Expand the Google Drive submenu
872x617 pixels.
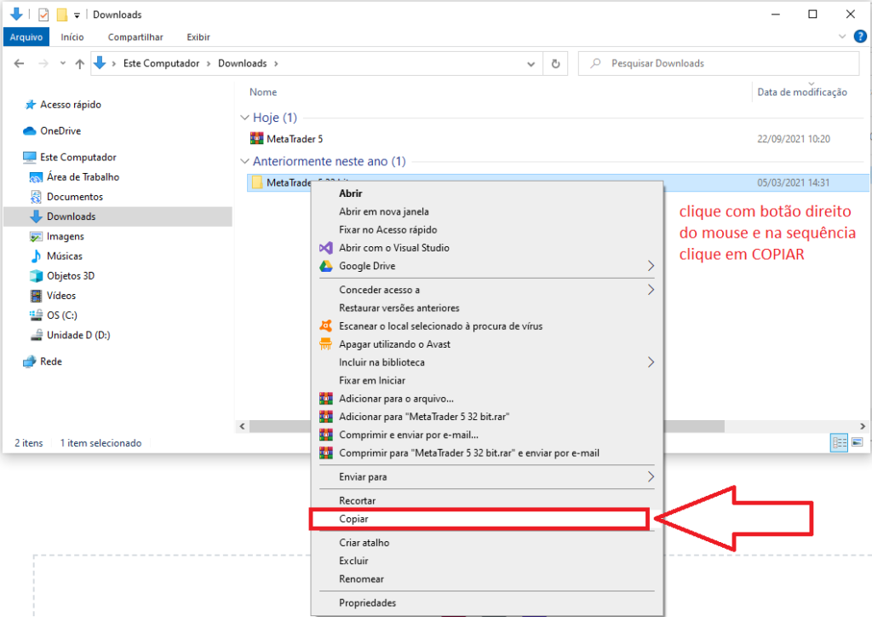(x=651, y=266)
